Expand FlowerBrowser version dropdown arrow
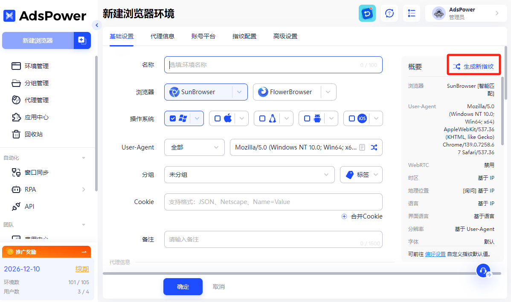 pyautogui.click(x=328, y=92)
